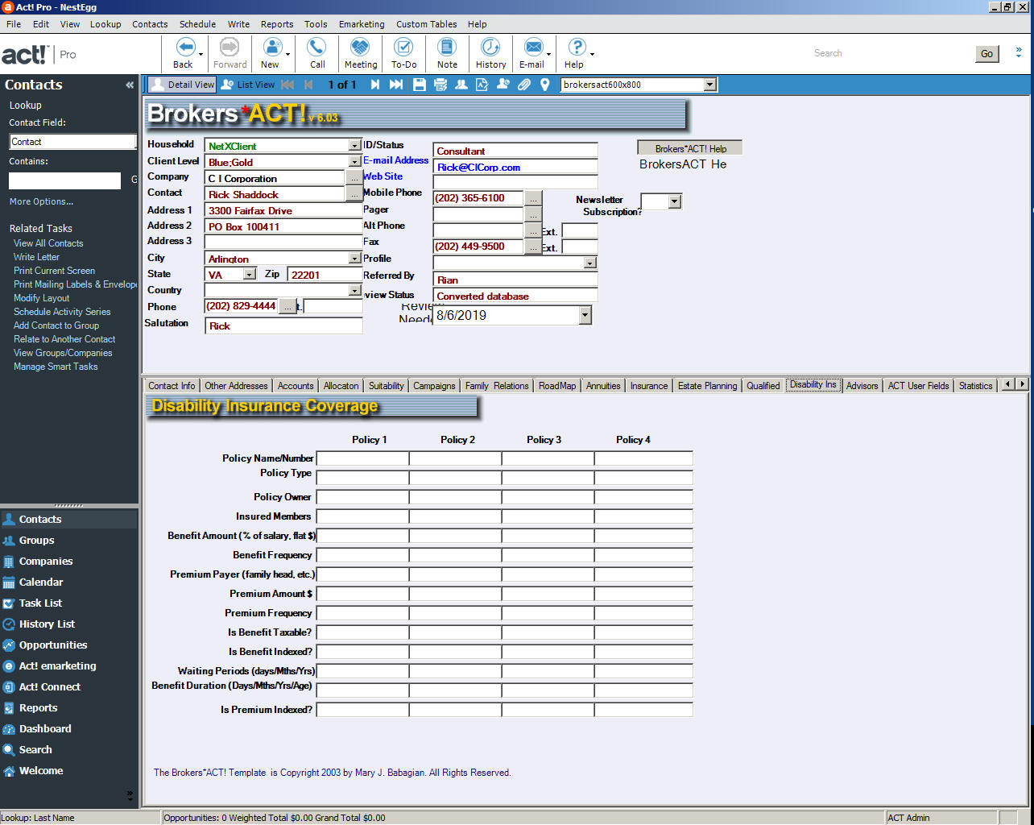Open the Newsletter Subscription dropdown

click(x=675, y=201)
